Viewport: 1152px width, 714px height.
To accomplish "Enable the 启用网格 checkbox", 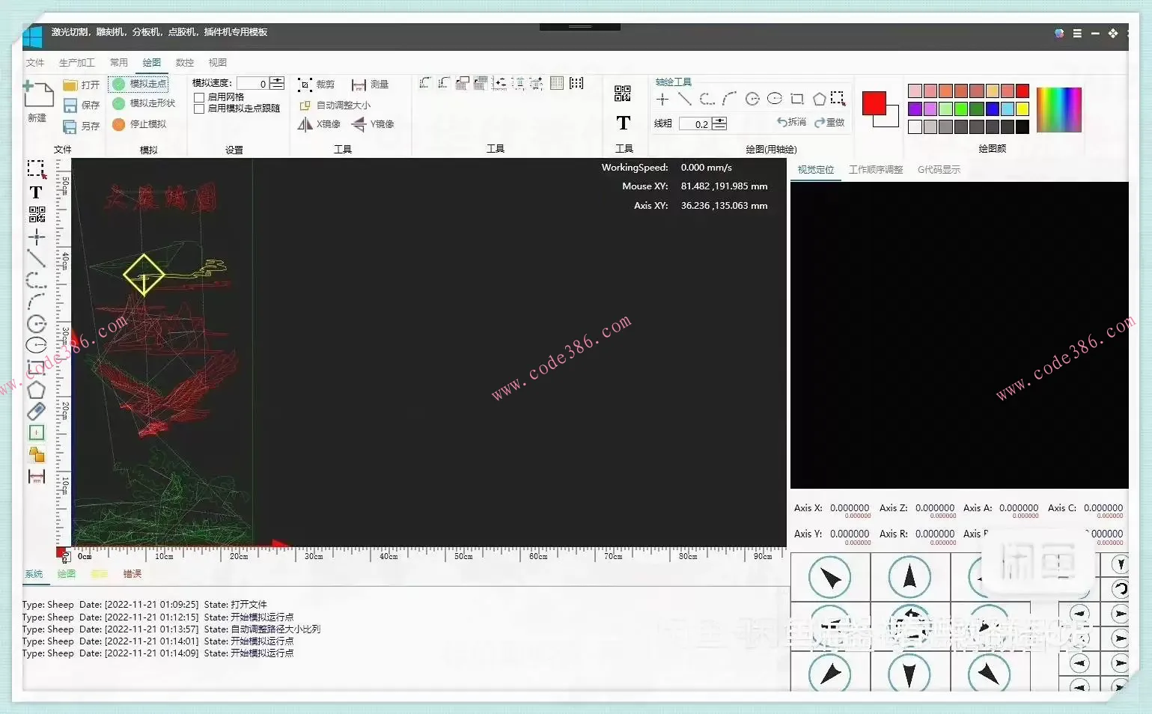I will tap(199, 97).
